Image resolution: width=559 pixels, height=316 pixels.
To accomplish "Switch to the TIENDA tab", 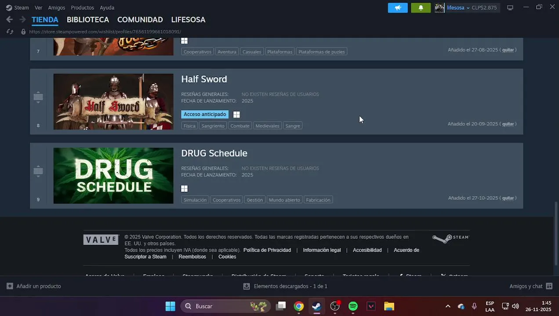I will (x=45, y=20).
